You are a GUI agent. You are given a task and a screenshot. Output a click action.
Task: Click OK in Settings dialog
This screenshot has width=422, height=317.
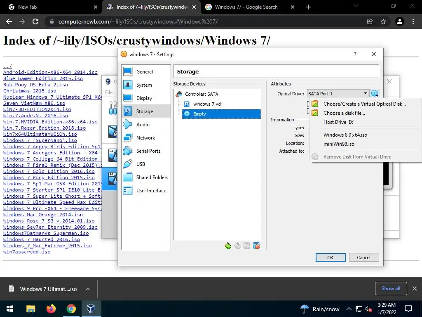coord(331,258)
